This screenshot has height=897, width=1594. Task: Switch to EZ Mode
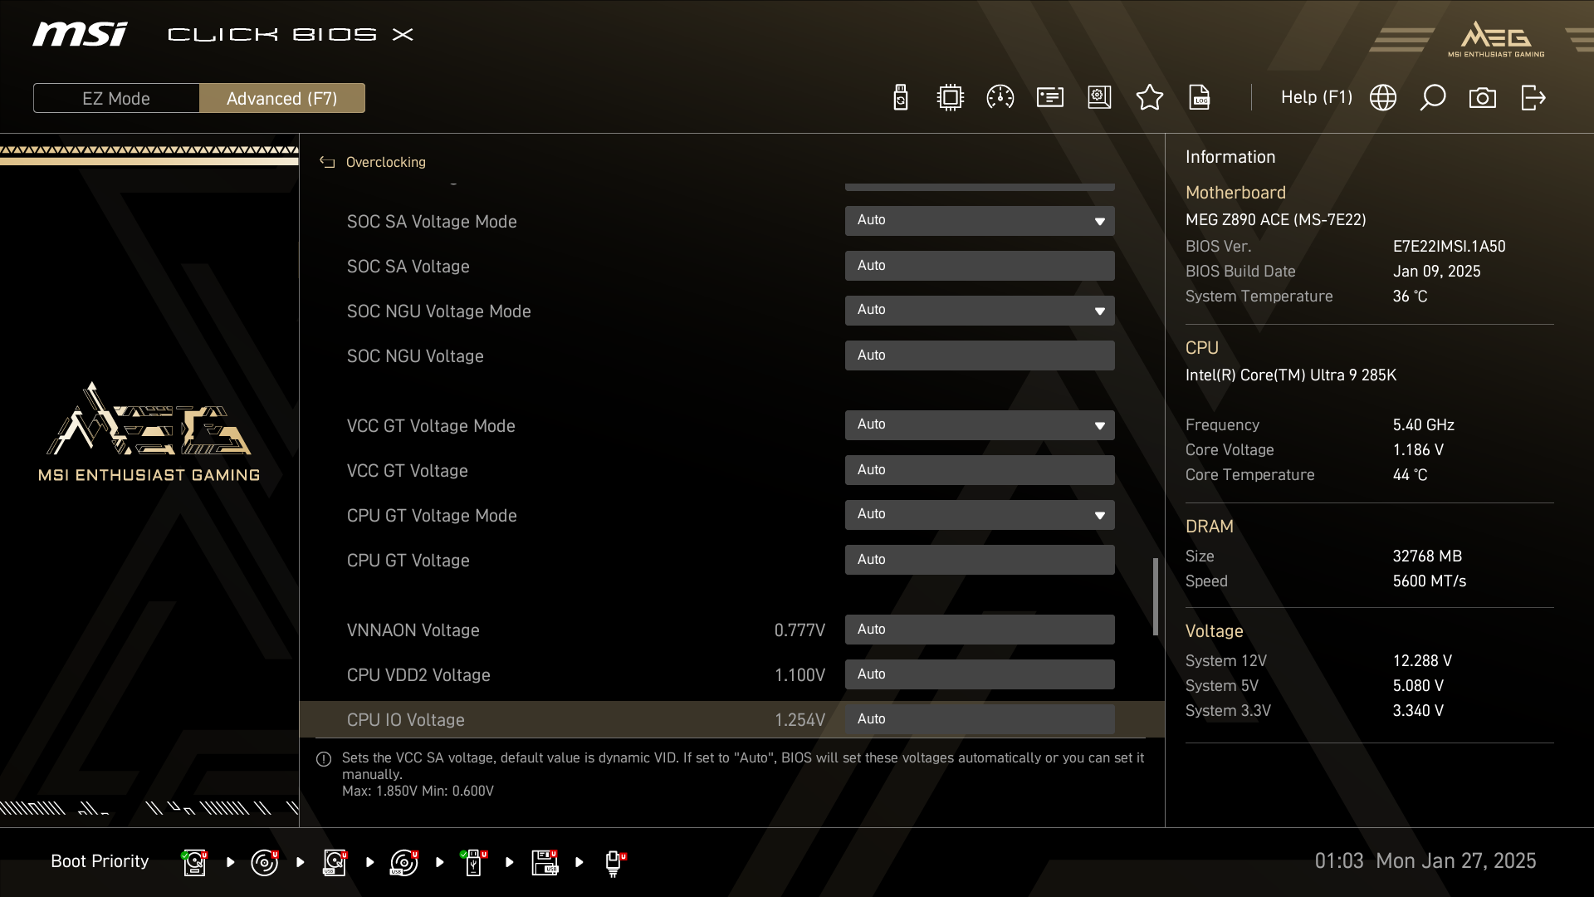pos(116,98)
